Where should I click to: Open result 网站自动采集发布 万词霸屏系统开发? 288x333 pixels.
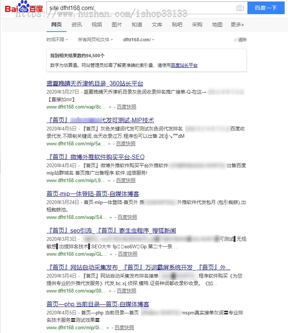138,267
